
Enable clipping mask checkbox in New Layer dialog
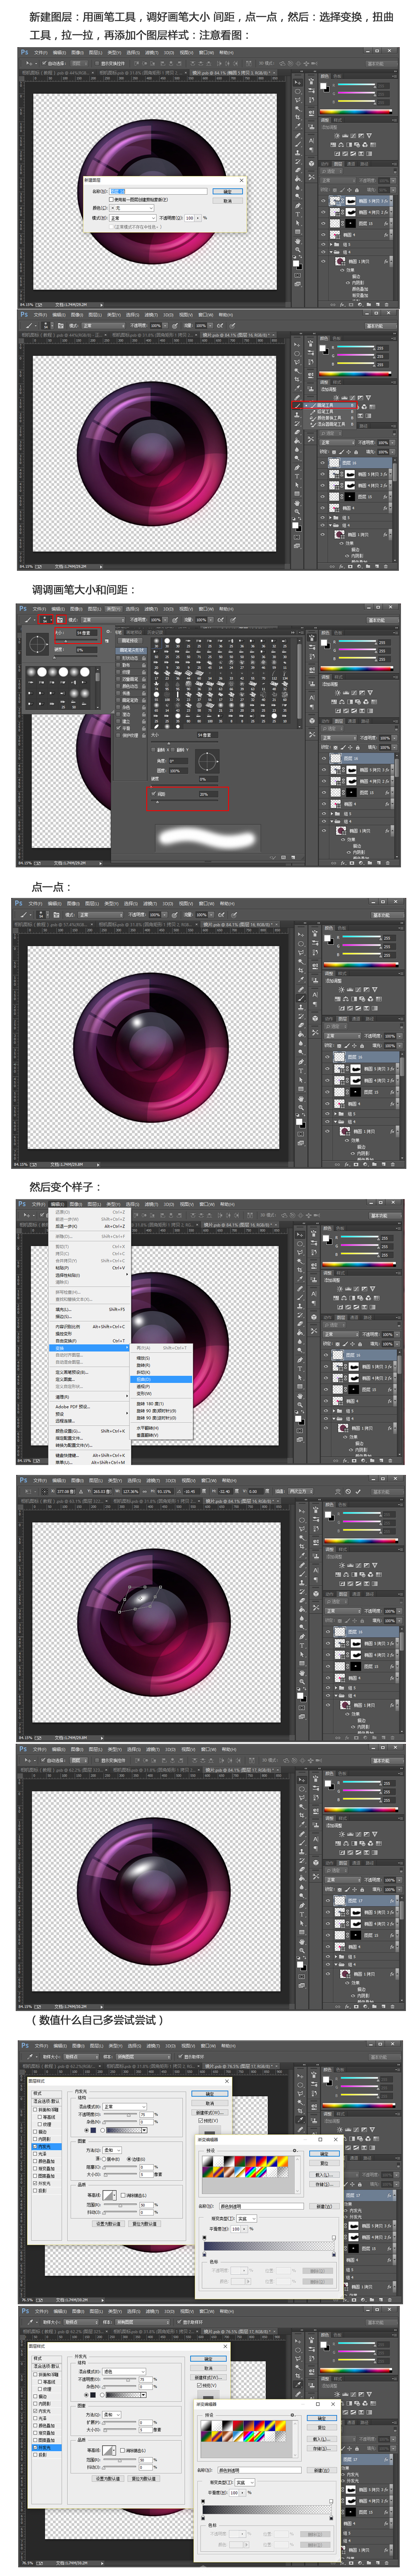[x=112, y=199]
